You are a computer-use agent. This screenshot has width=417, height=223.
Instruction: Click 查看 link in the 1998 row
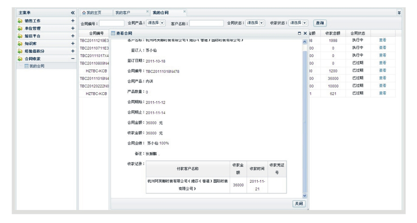click(382, 40)
